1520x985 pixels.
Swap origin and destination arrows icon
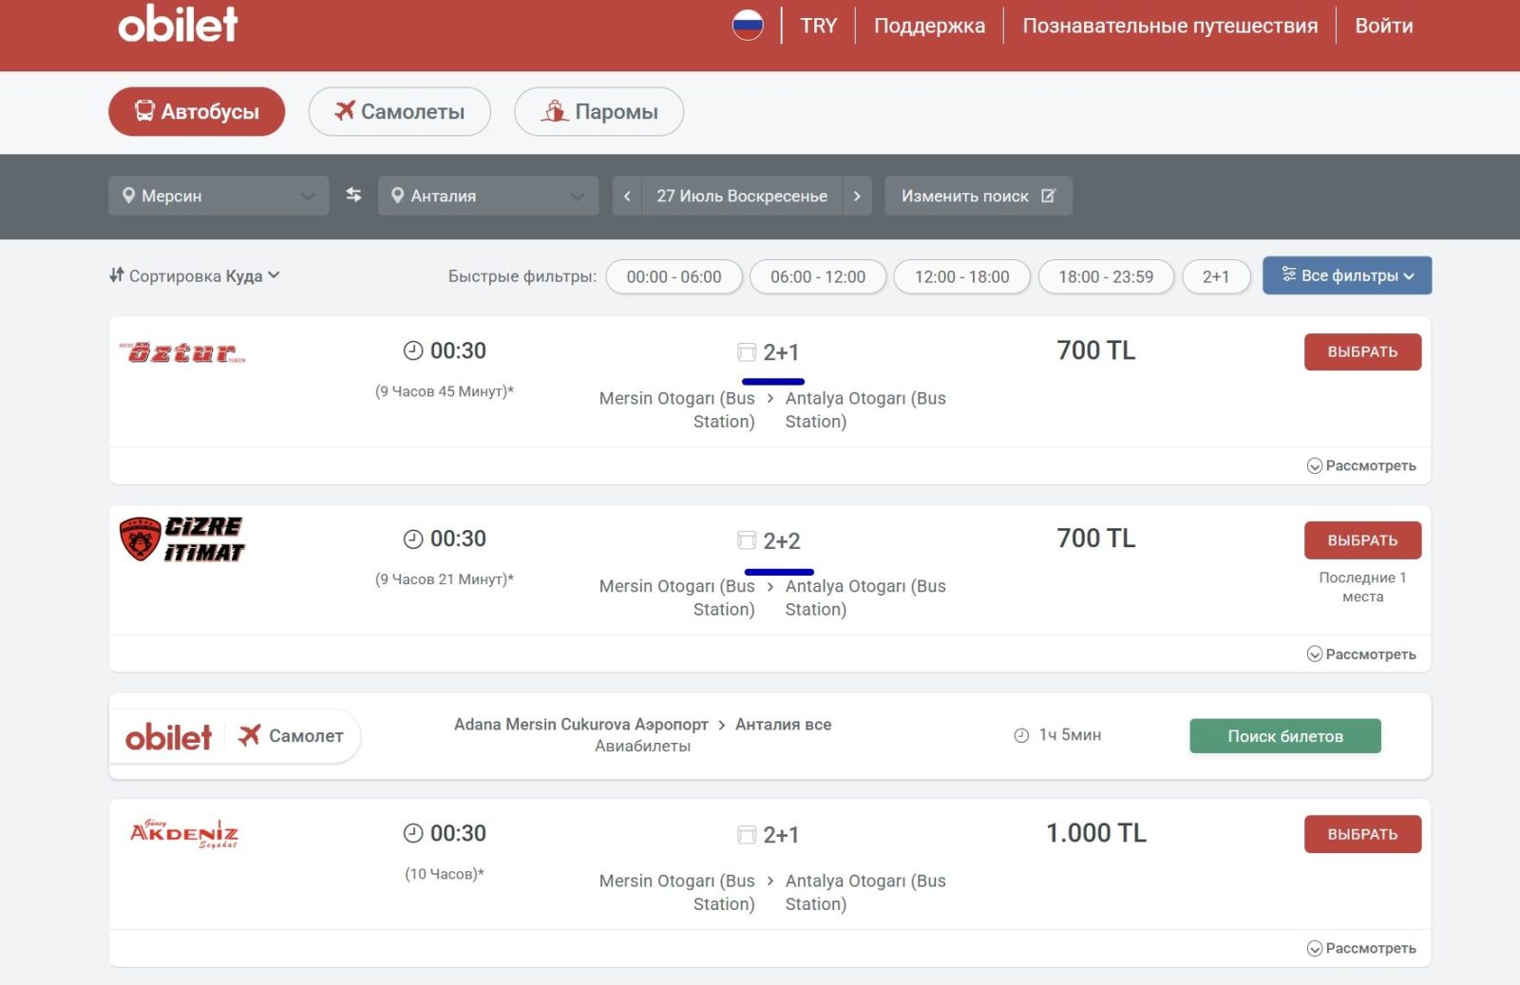coord(353,195)
